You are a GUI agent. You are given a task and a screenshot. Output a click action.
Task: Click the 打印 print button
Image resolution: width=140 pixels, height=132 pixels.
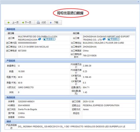pyautogui.click(x=41, y=22)
